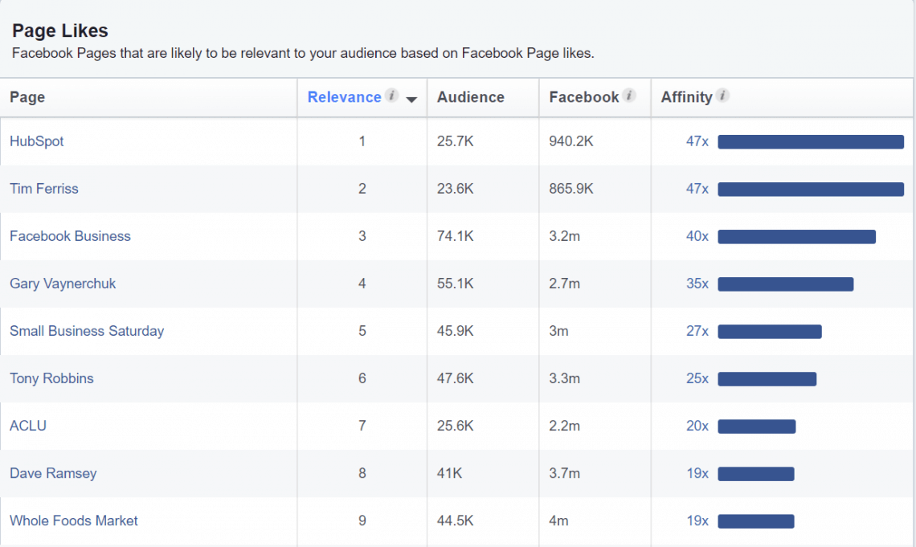Sort the table by the Audience column
The width and height of the screenshot is (916, 547).
tap(470, 96)
